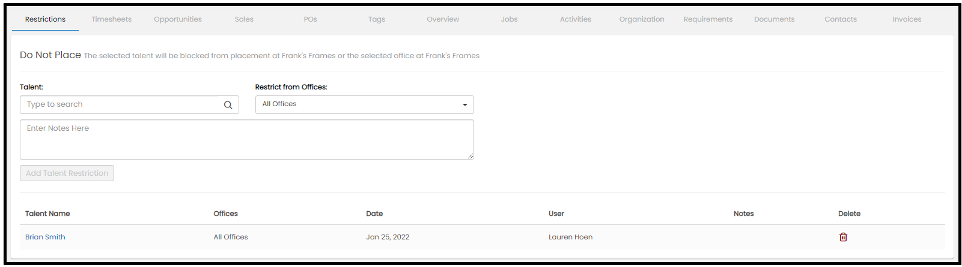The height and width of the screenshot is (267, 962).
Task: Open the Tags tab
Action: pyautogui.click(x=377, y=19)
